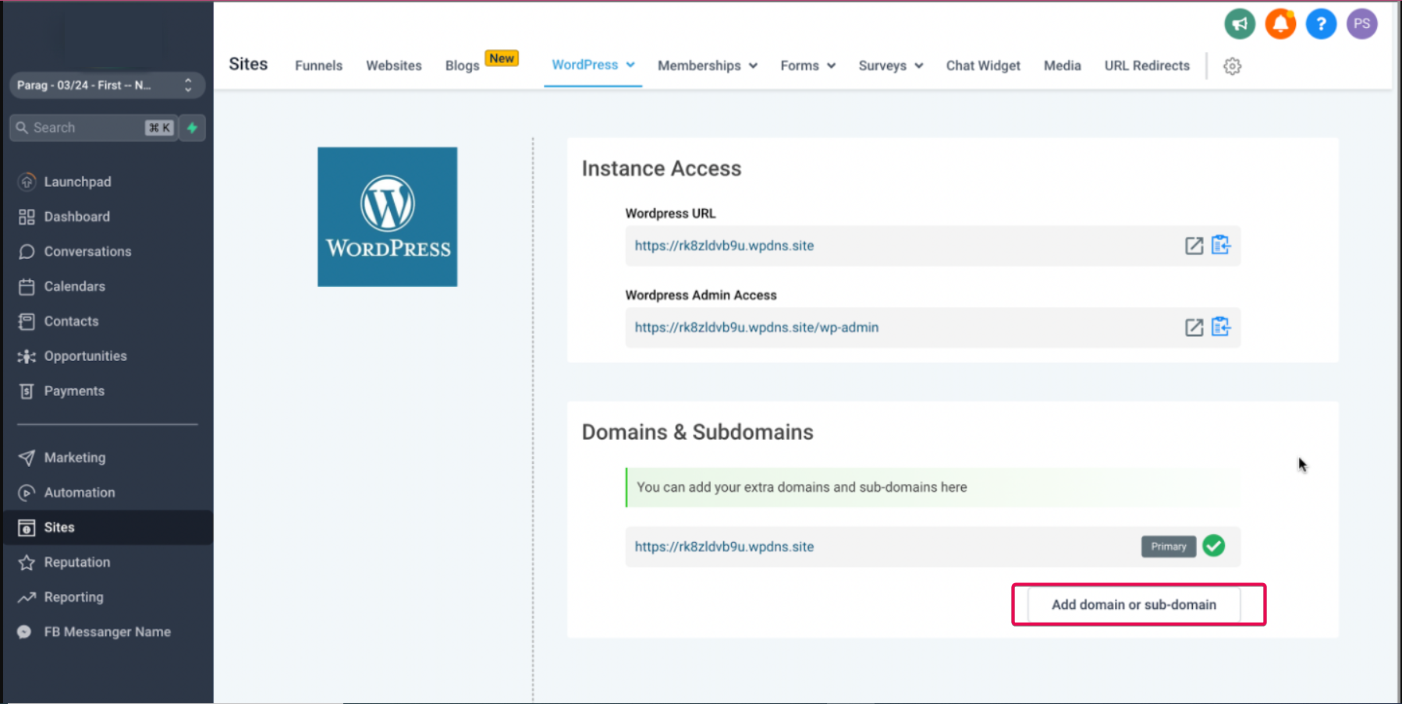Screen dimensions: 1402x704
Task: Click the Wordpress Admin Access label
Action: (701, 295)
